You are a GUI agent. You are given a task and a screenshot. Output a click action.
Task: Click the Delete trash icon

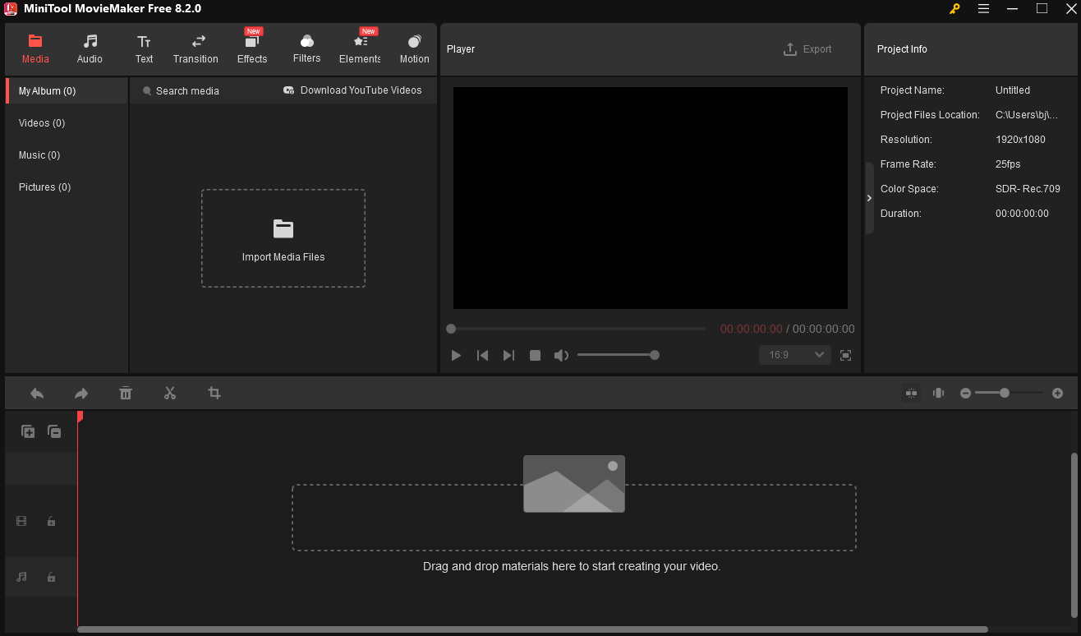(x=126, y=394)
